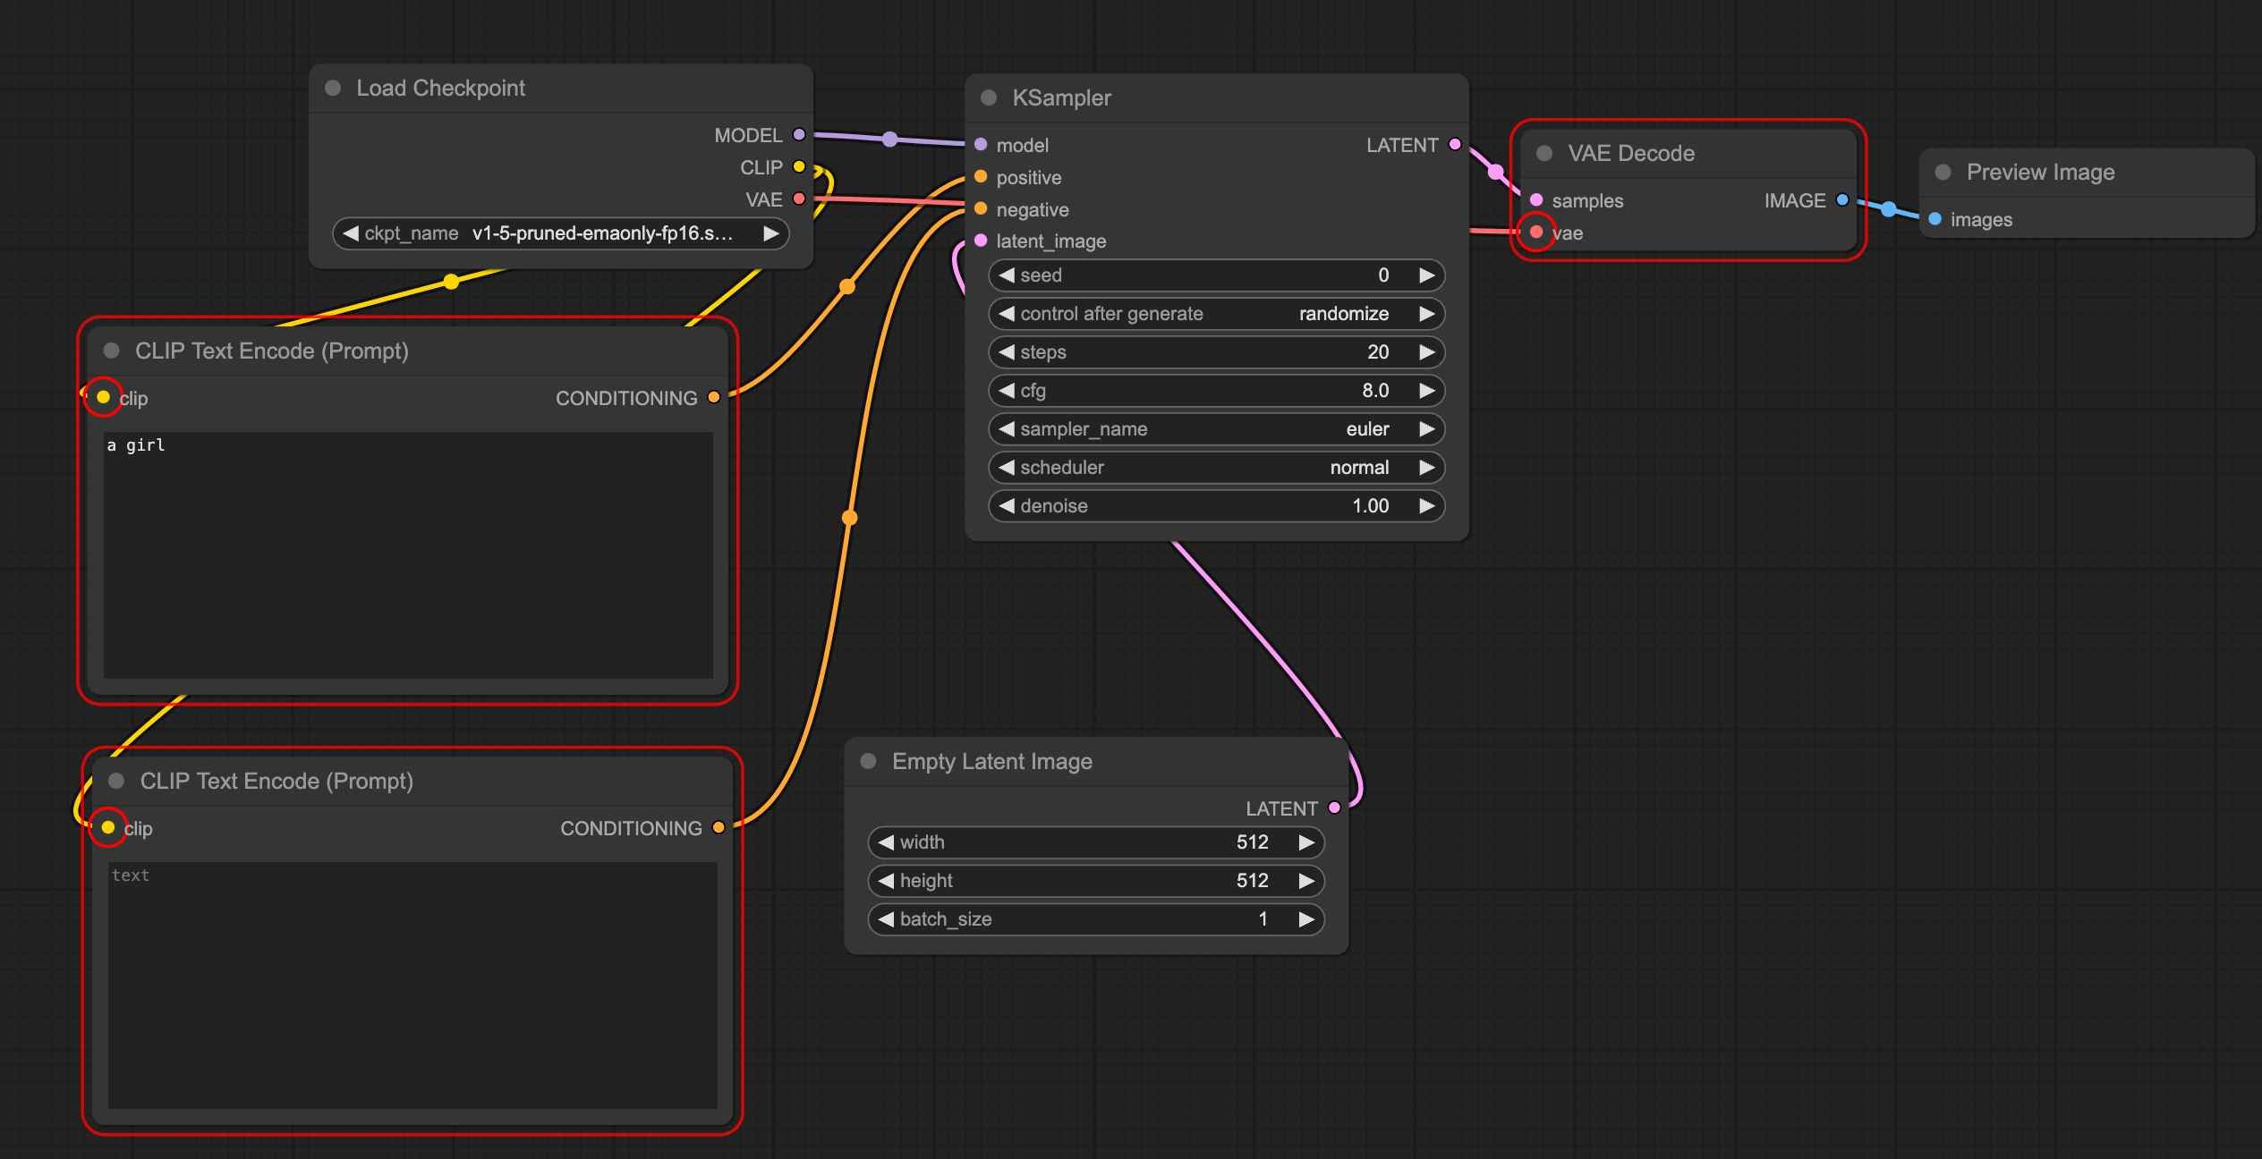Increase seed with its right arrow
Screen dimensions: 2262x1159
tap(1427, 275)
